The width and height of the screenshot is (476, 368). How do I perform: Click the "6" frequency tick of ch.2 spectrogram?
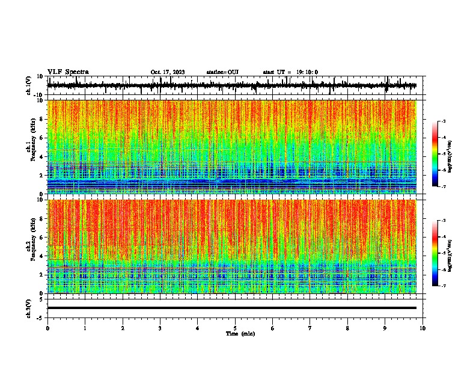coord(41,238)
